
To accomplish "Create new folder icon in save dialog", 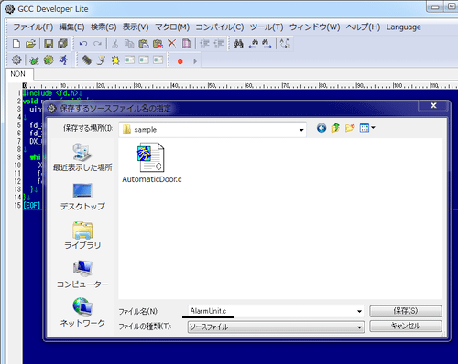I will [350, 128].
